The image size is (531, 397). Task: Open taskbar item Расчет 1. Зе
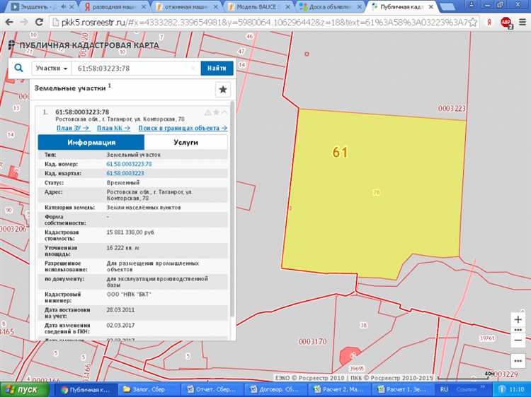[x=403, y=389]
